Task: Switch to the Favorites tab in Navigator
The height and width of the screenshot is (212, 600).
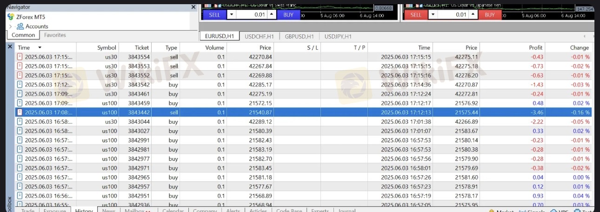Action: 55,35
